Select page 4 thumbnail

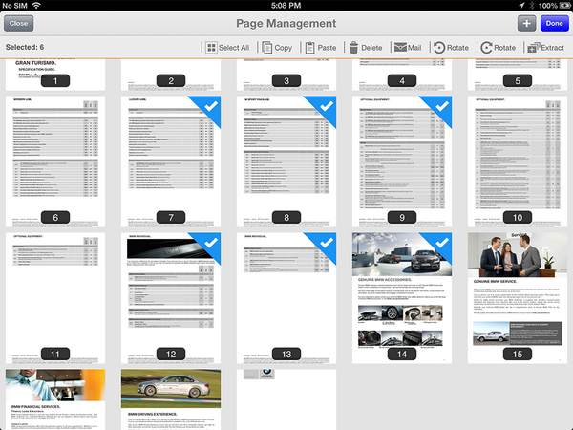(402, 75)
